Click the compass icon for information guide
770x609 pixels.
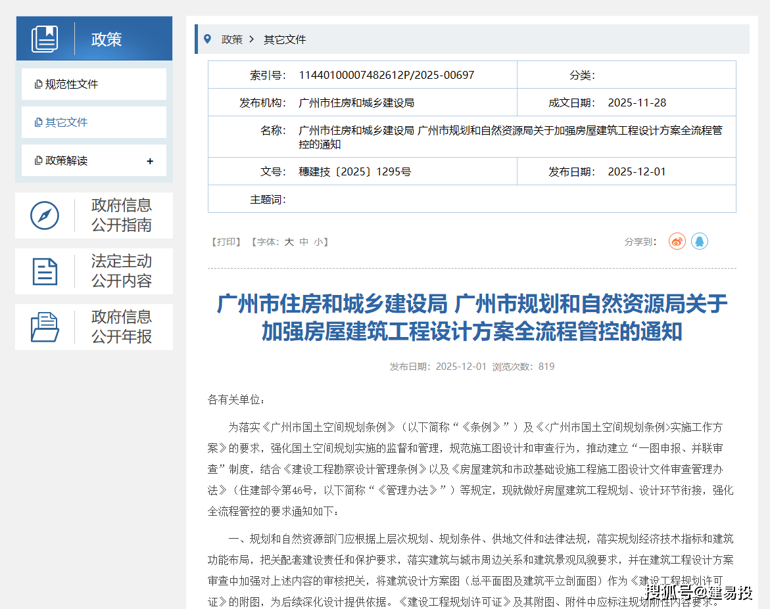coord(45,215)
